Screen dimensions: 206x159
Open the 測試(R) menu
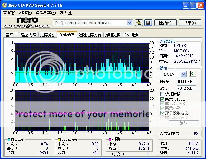tap(25, 13)
